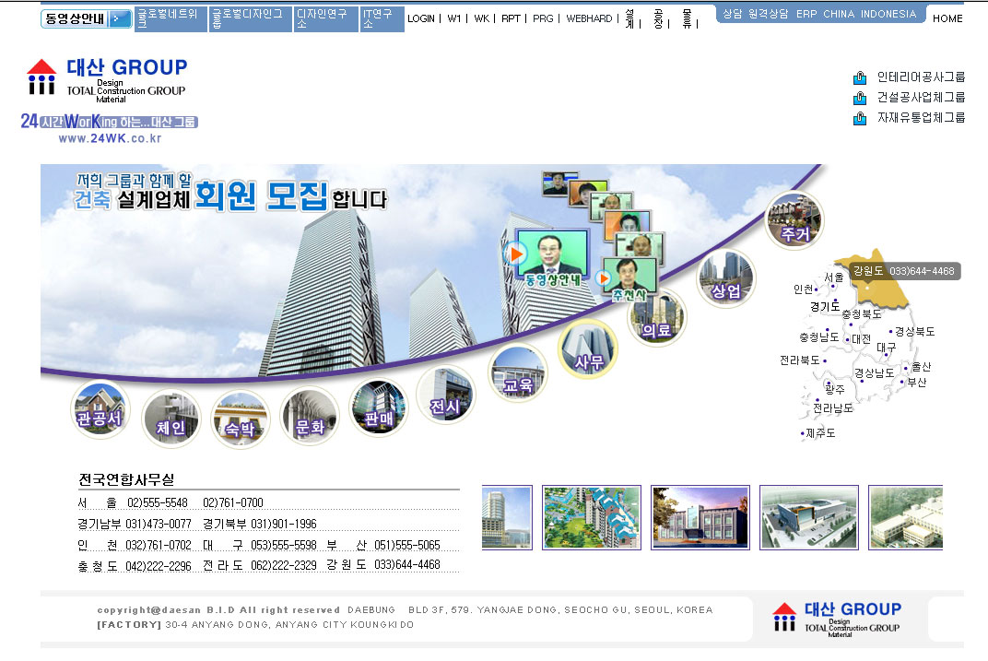Open the white factory model thumbnail

809,517
